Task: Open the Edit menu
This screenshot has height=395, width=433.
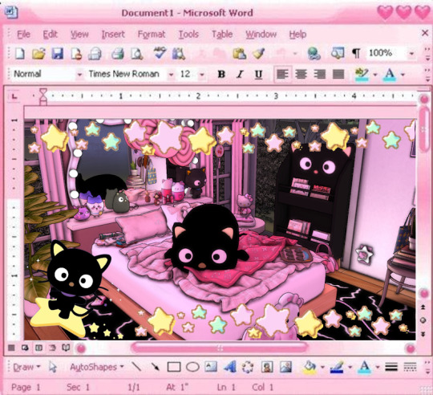Action: pos(50,35)
